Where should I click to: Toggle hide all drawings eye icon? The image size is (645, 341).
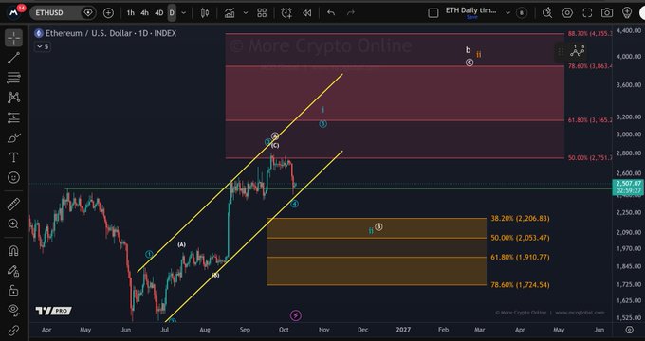13,310
